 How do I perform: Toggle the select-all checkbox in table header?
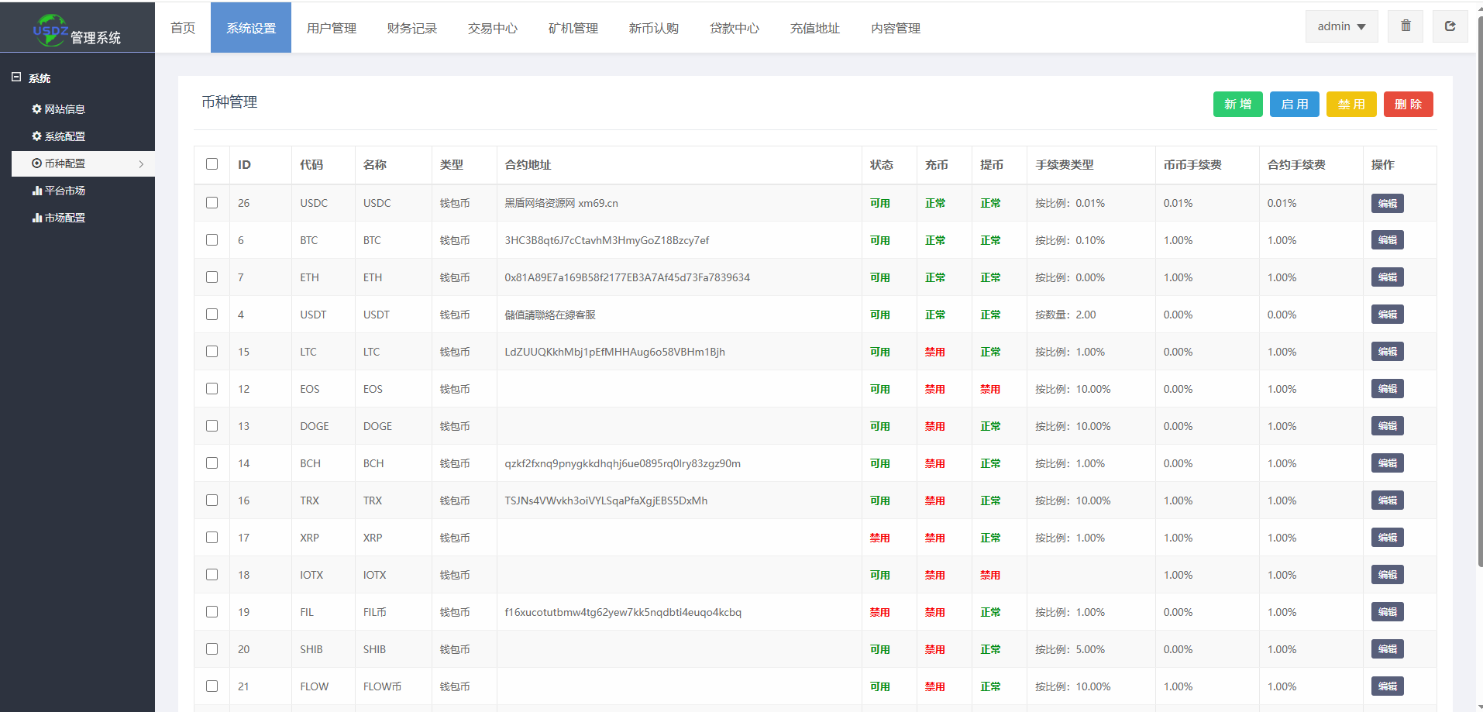[x=212, y=164]
